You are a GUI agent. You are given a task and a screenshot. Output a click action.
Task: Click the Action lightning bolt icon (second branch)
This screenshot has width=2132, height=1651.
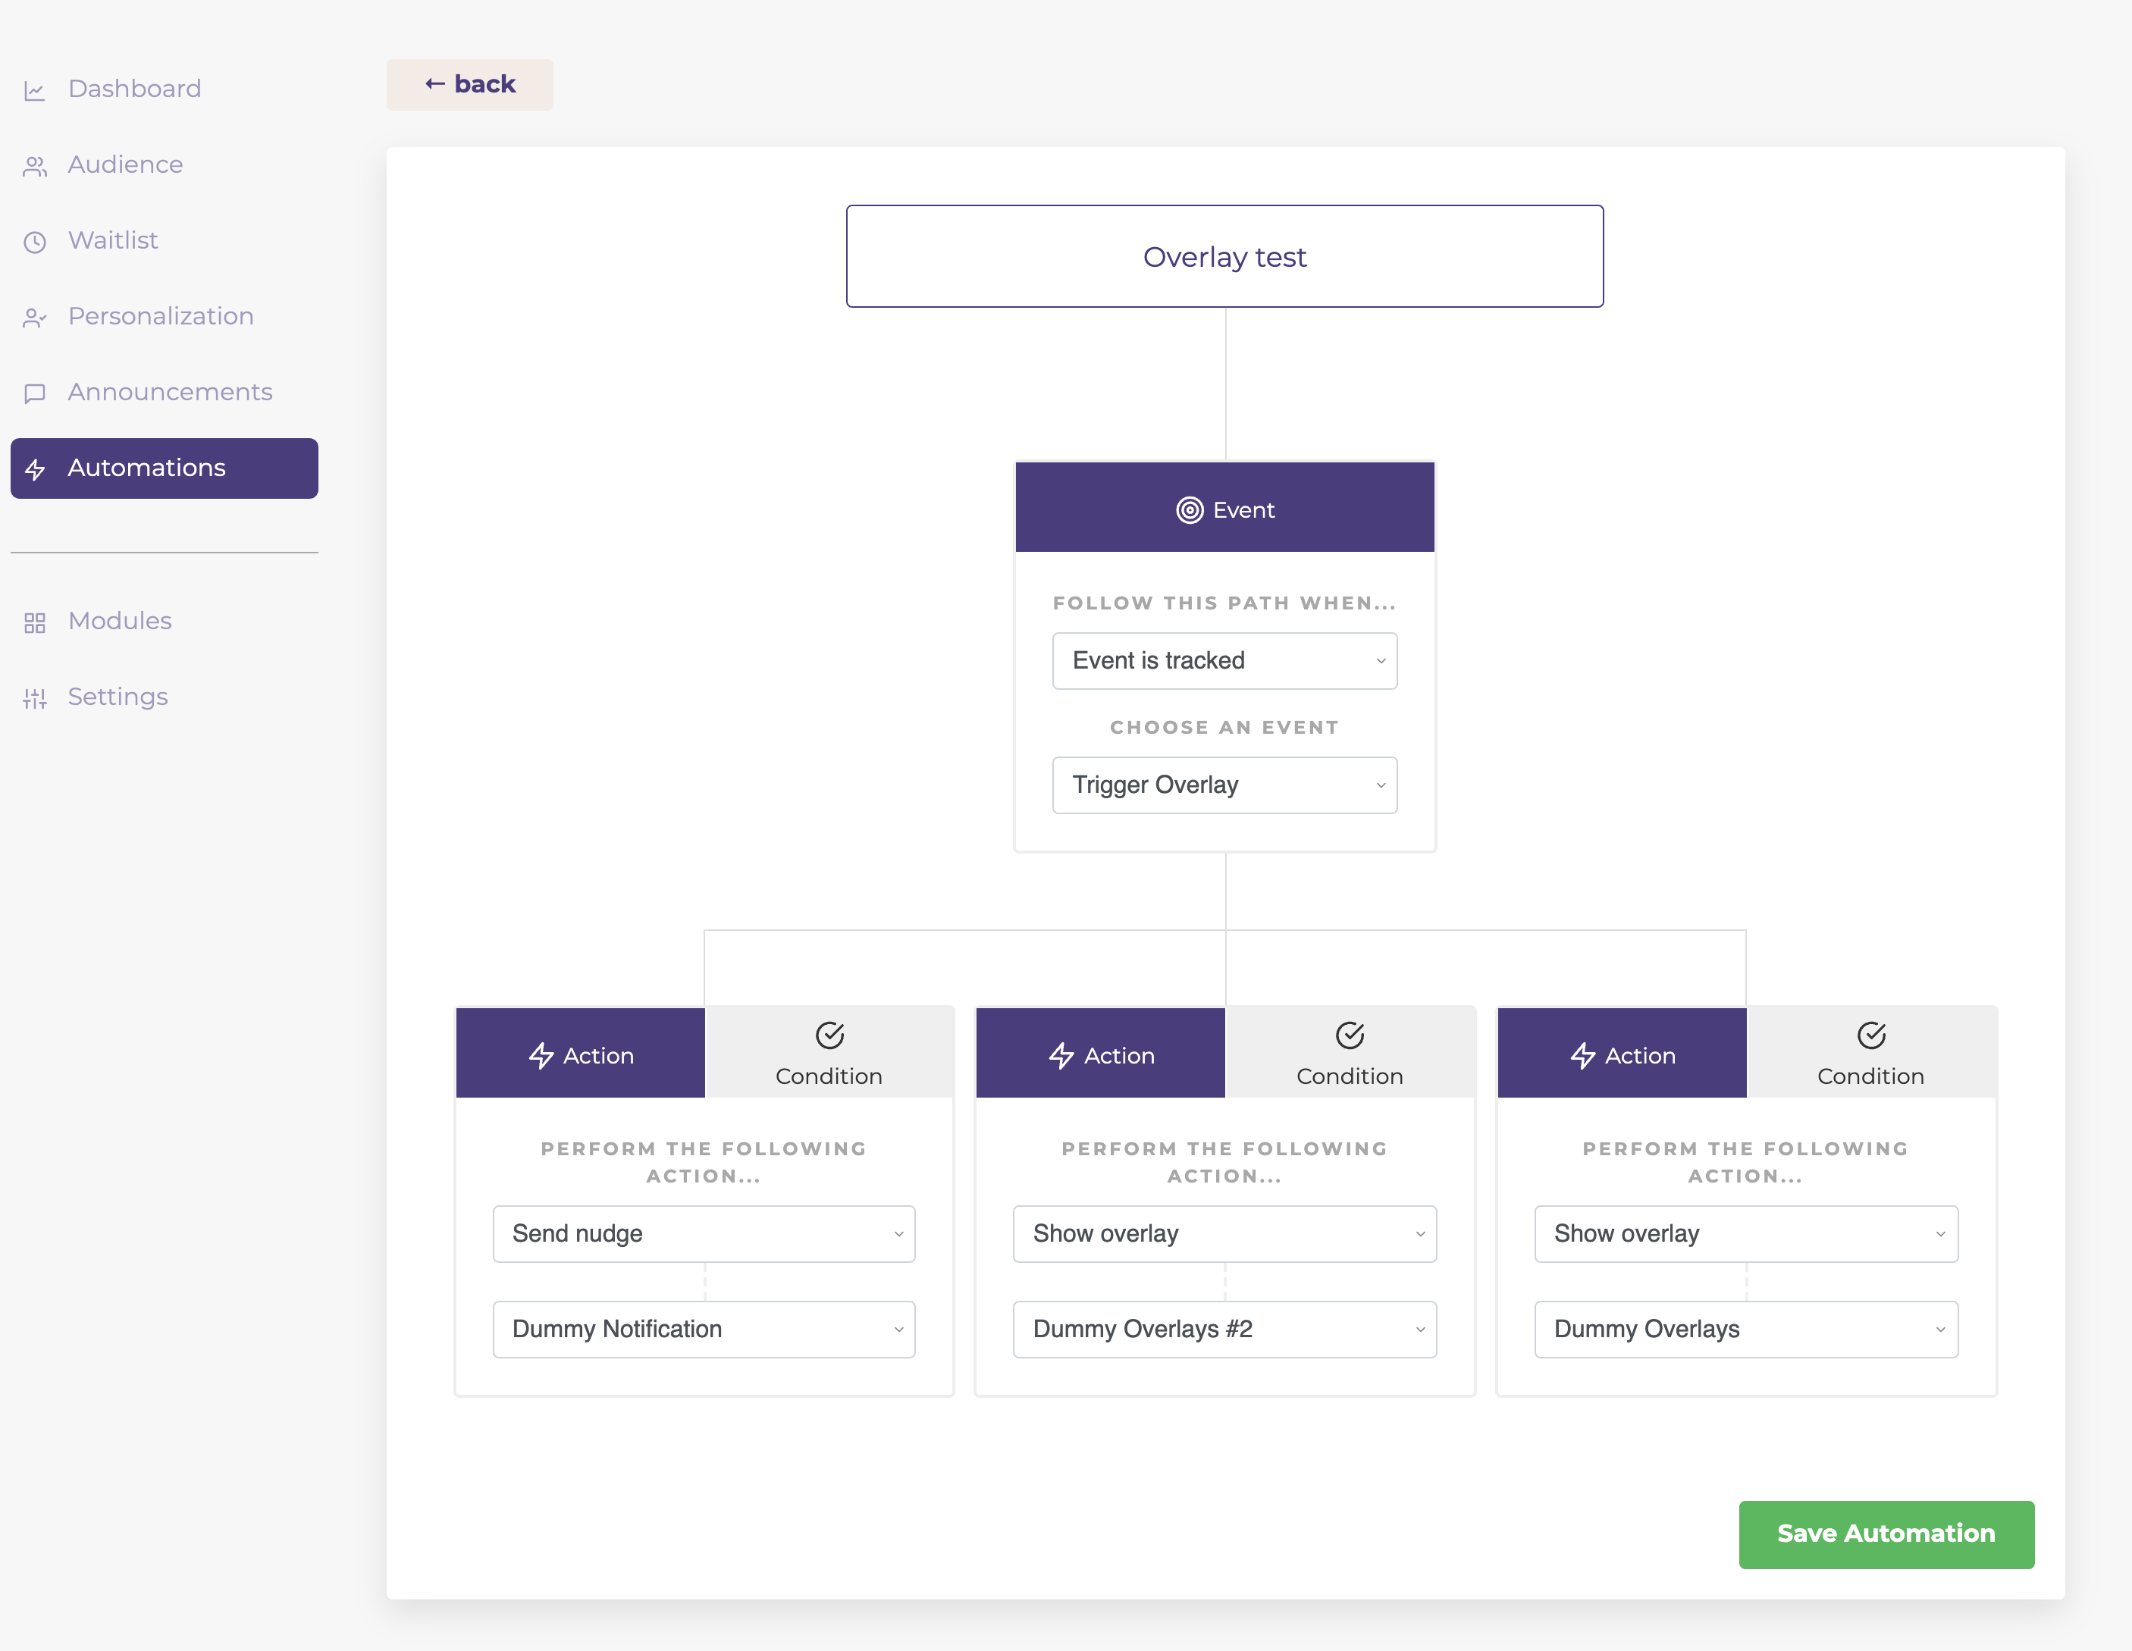click(x=1061, y=1054)
